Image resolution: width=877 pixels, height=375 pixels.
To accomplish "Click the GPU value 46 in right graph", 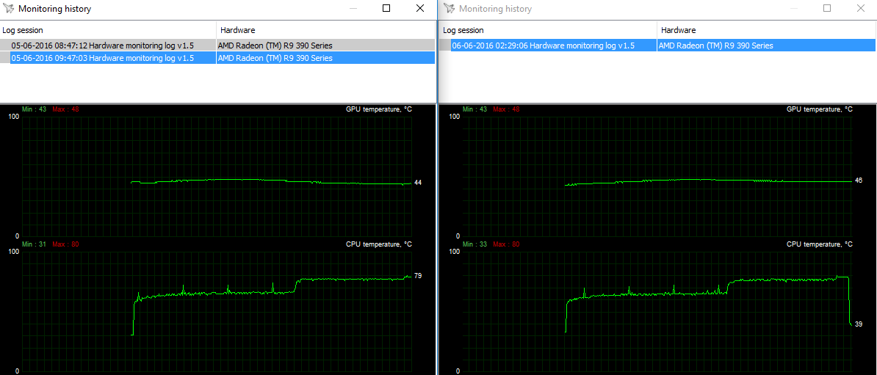I will tap(859, 181).
